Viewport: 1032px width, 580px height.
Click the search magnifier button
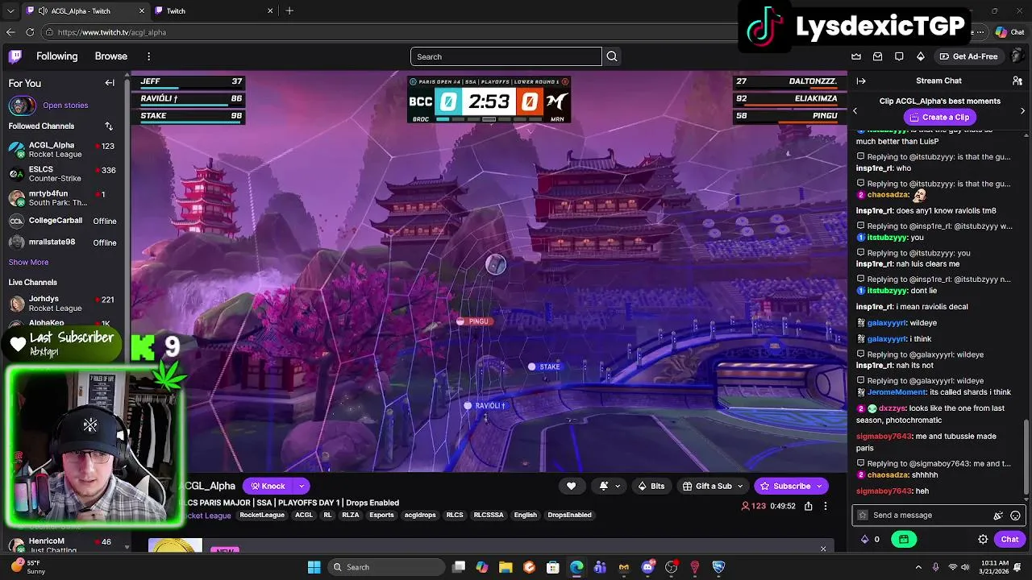tap(612, 56)
